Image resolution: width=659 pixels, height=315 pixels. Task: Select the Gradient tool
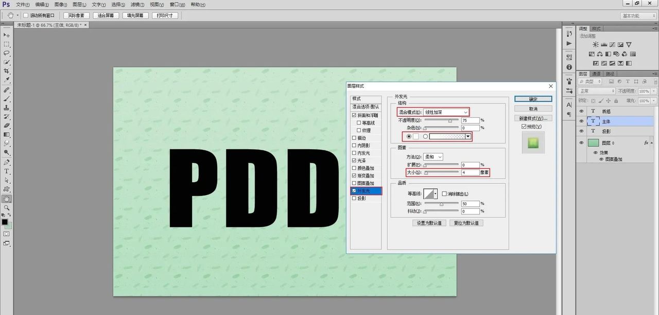coord(7,134)
